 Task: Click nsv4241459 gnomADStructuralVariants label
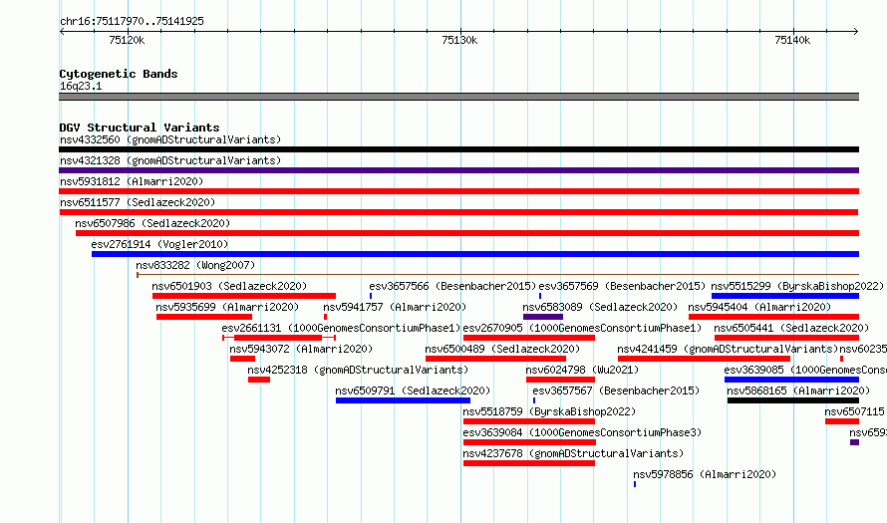point(728,349)
